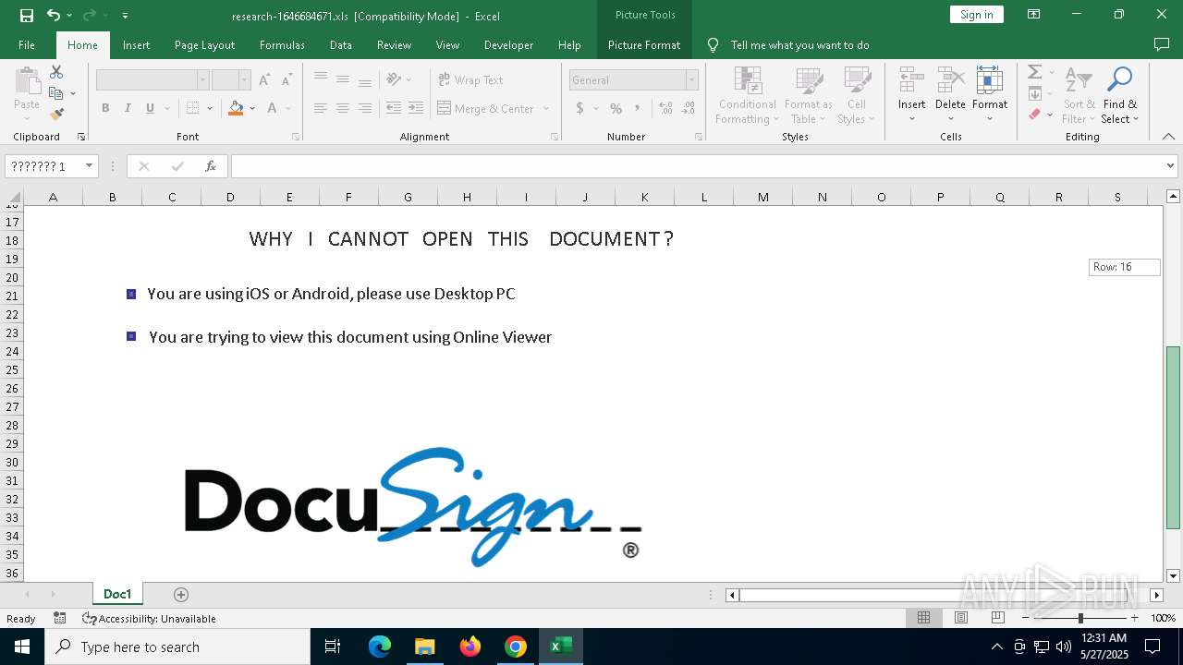Open the font size combo box

231,80
